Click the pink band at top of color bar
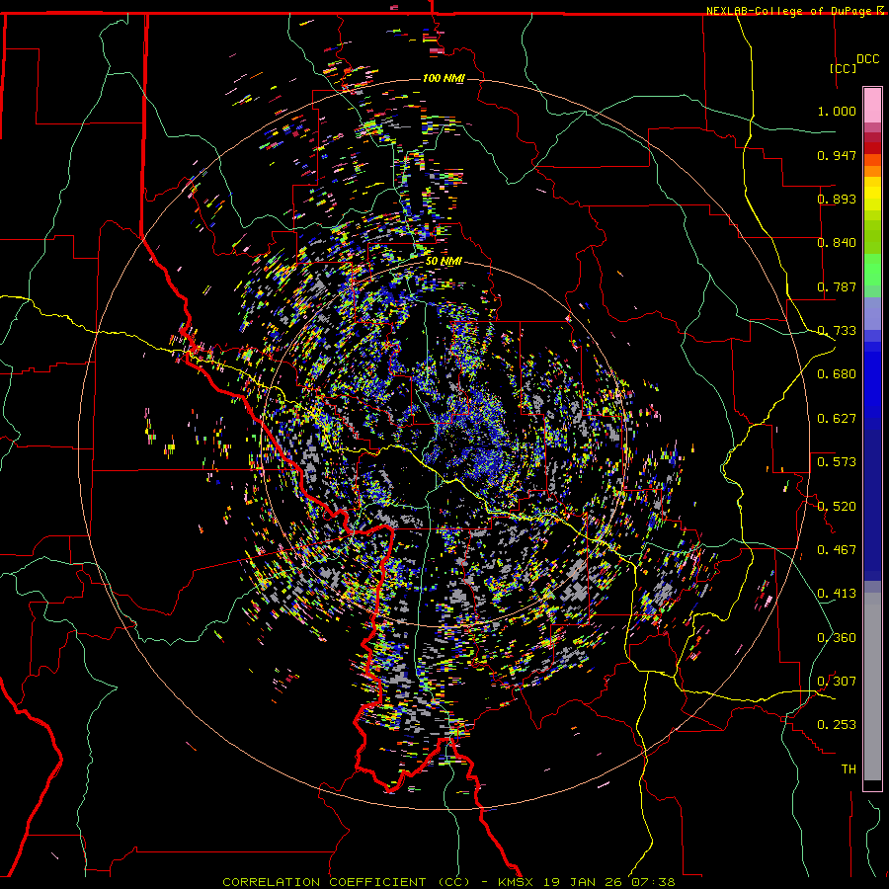The image size is (889, 889). coord(872,105)
